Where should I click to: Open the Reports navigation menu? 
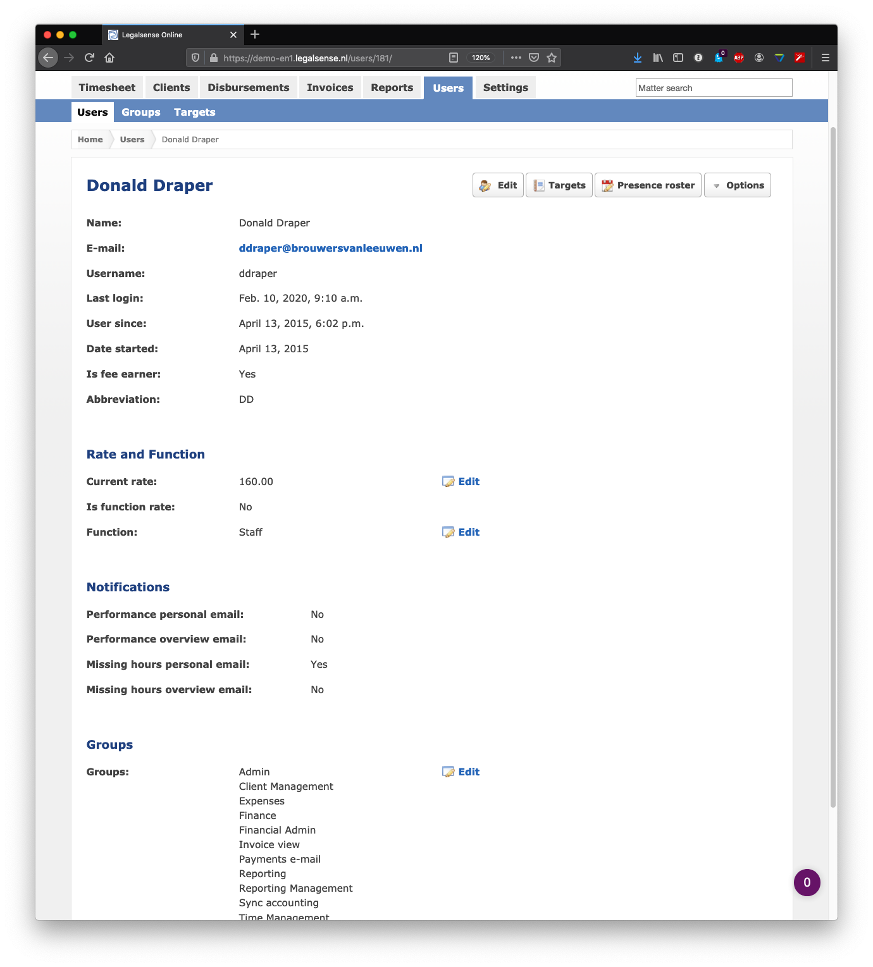coord(392,87)
